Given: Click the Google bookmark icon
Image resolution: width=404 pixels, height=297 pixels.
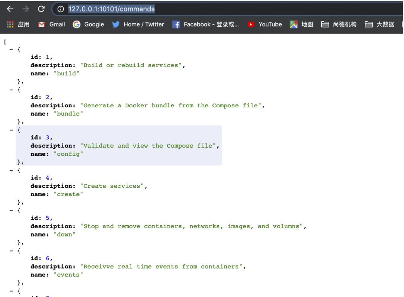Looking at the screenshot, I should [76, 24].
